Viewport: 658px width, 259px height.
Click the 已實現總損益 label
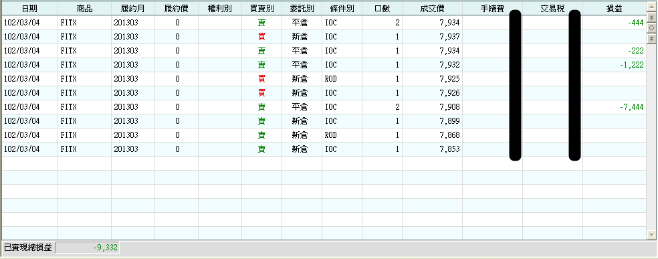[28, 248]
